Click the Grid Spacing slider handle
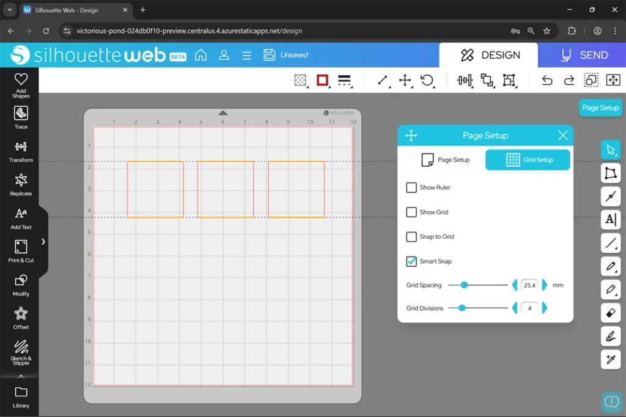The height and width of the screenshot is (417, 626). [x=464, y=285]
